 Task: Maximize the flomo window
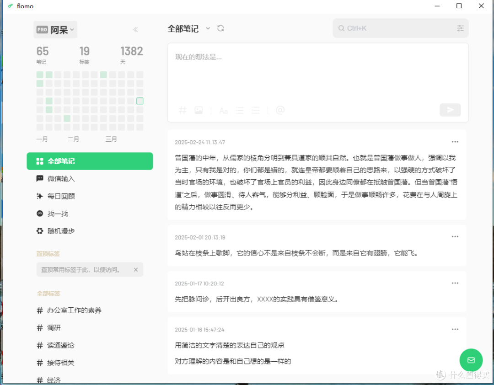(459, 6)
